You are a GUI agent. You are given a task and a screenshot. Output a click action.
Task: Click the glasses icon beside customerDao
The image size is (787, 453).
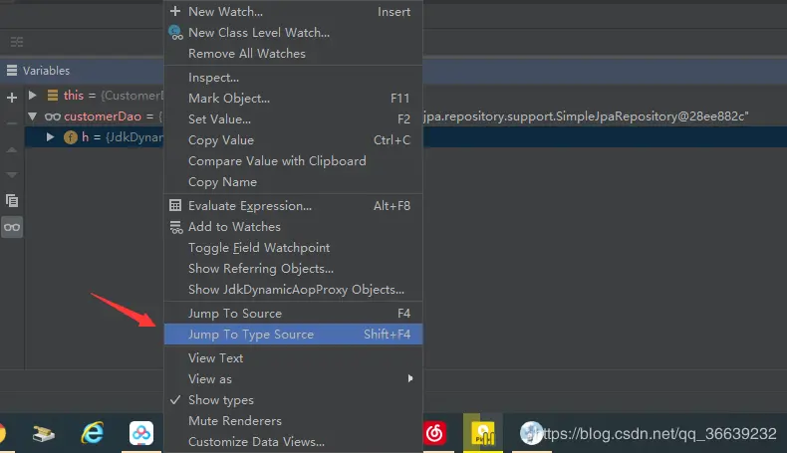point(52,116)
